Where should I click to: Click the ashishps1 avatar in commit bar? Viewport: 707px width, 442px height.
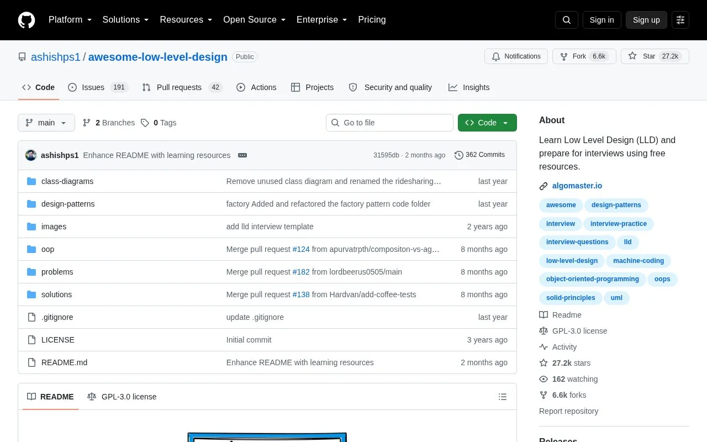31,155
